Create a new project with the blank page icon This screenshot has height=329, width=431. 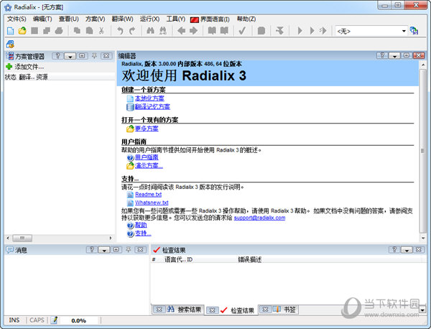(10, 30)
